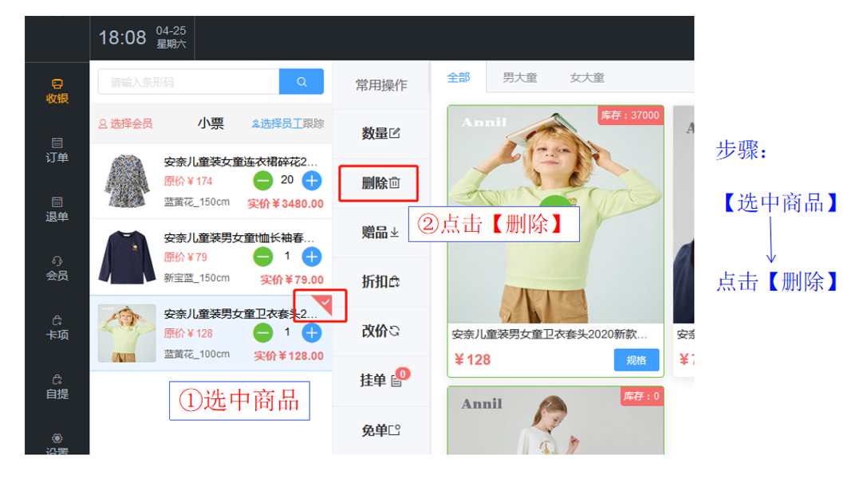Click the 库存：37000 stock badge
This screenshot has height=490, width=863.
[x=629, y=116]
